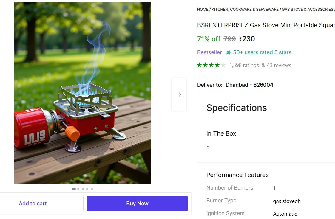
Task: Click the greyed-out fifth rating star
Action: point(223,65)
